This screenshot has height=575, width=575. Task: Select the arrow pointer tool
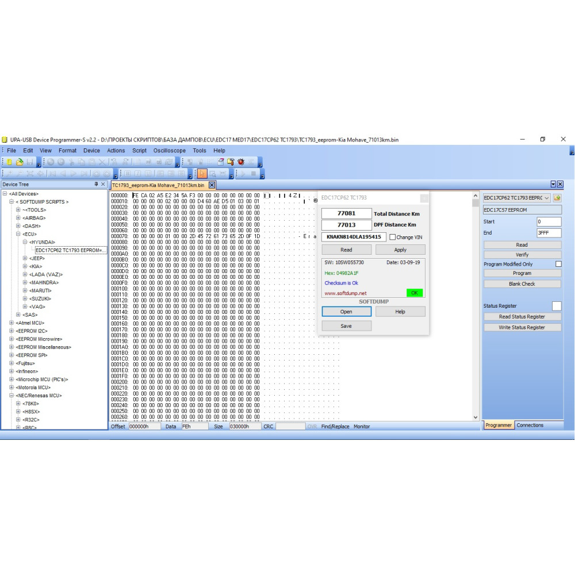pos(202,174)
